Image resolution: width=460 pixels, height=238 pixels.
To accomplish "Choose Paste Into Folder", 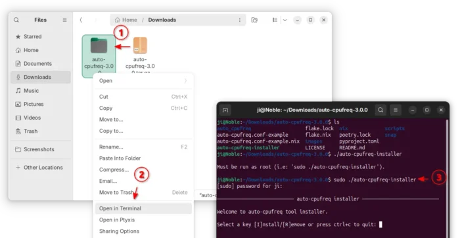I will 143,158.
